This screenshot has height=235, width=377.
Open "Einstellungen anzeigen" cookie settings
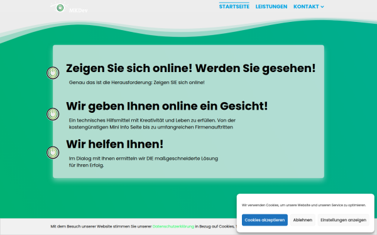click(343, 220)
